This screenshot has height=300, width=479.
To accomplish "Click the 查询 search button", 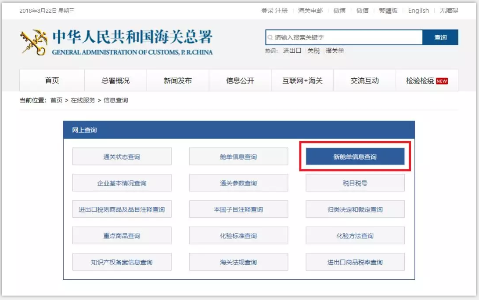I will click(x=440, y=37).
